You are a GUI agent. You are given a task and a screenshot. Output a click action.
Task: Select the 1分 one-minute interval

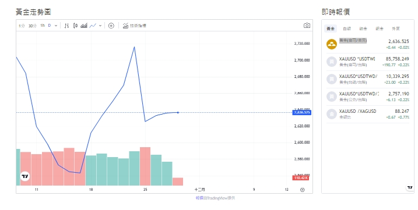coord(22,26)
